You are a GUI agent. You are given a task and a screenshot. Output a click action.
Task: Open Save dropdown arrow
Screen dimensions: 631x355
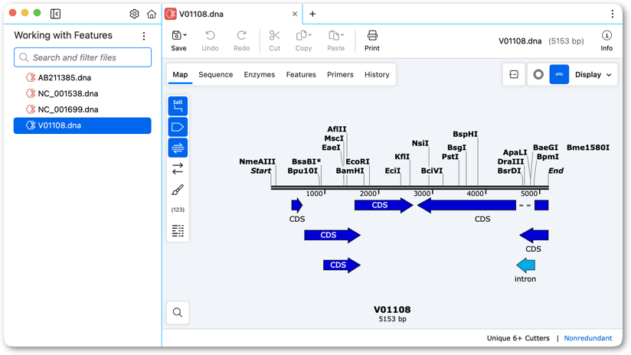point(185,35)
